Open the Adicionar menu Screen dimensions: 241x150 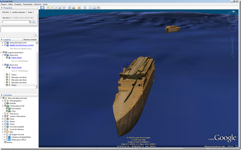tap(38, 4)
